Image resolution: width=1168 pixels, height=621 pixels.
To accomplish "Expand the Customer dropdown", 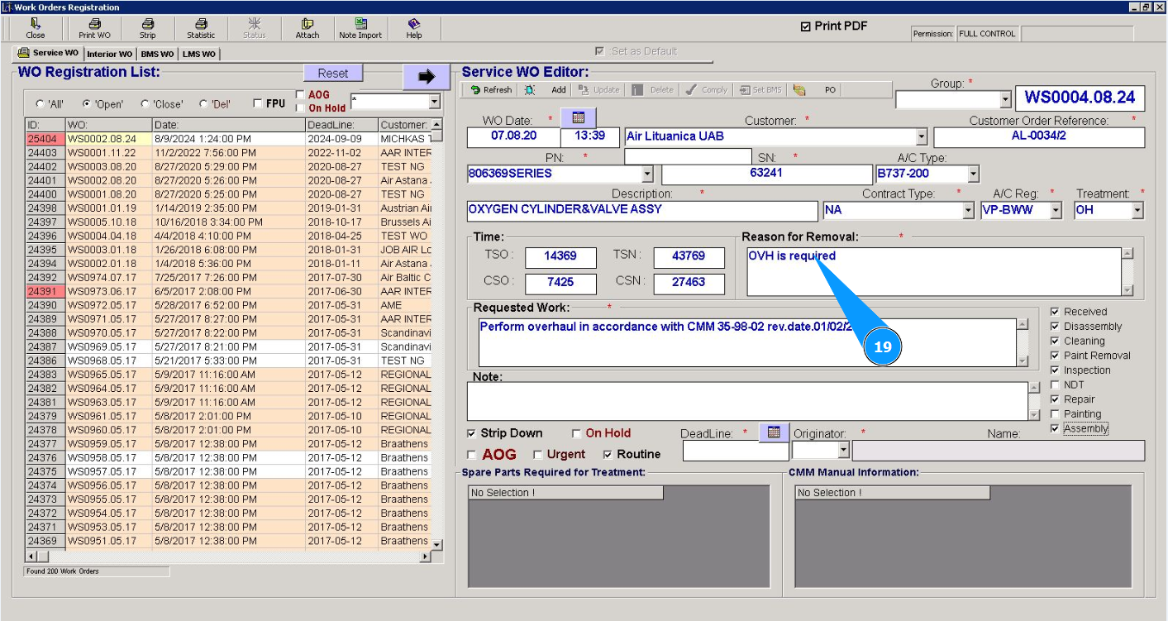I will point(922,137).
